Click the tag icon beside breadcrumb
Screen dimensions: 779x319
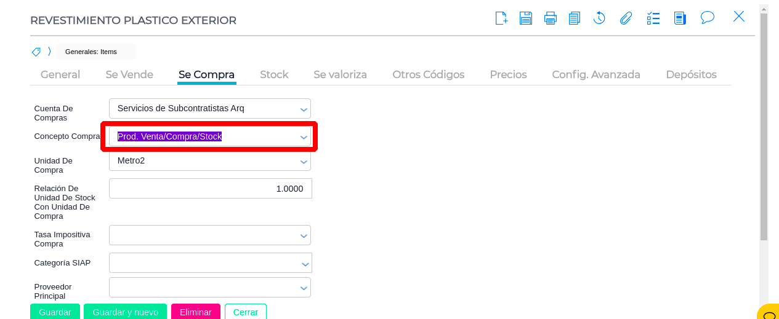click(36, 52)
